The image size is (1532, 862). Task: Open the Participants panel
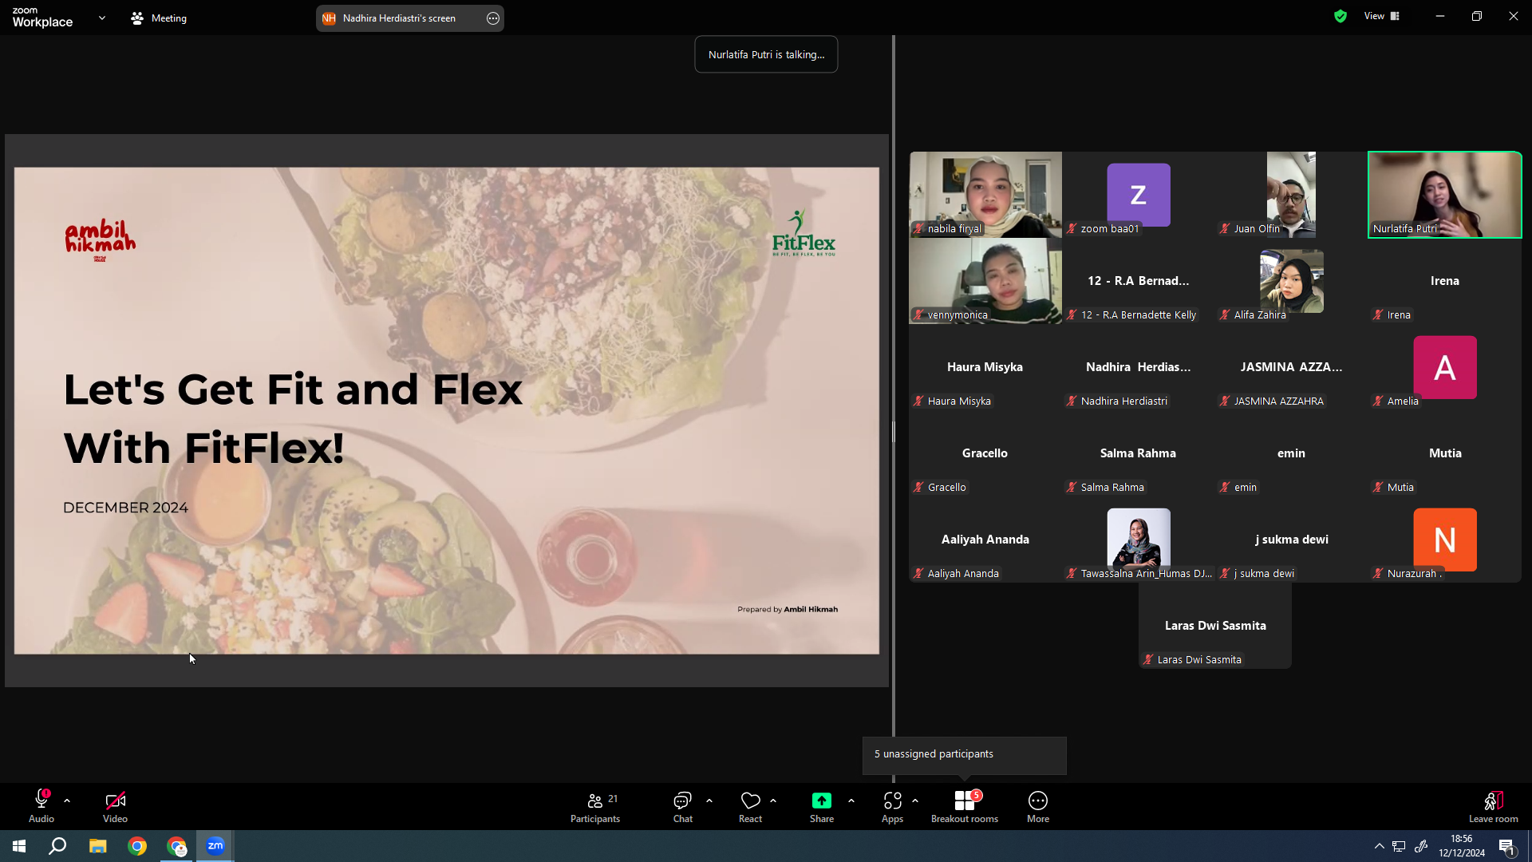pos(595,806)
